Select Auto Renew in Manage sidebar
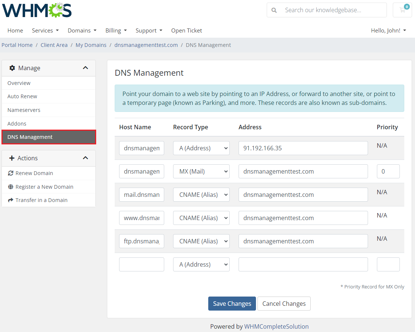The height and width of the screenshot is (332, 415). click(49, 96)
